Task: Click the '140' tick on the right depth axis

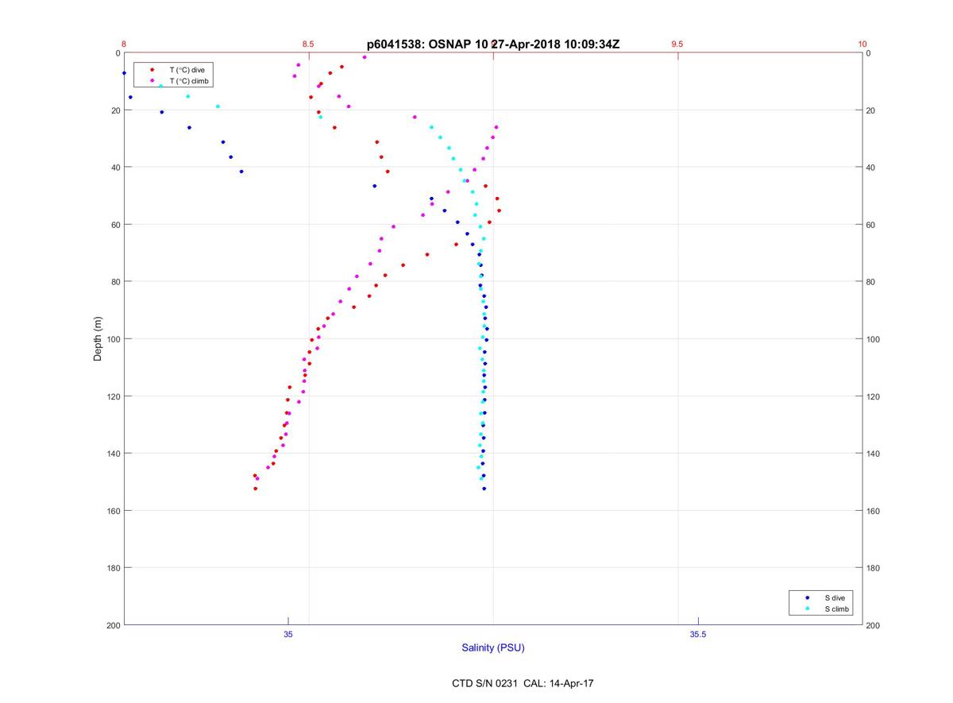Action: point(874,454)
